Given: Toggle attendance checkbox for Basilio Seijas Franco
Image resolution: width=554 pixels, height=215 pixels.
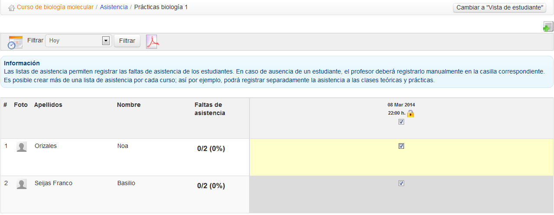Looking at the screenshot, I should tap(401, 183).
